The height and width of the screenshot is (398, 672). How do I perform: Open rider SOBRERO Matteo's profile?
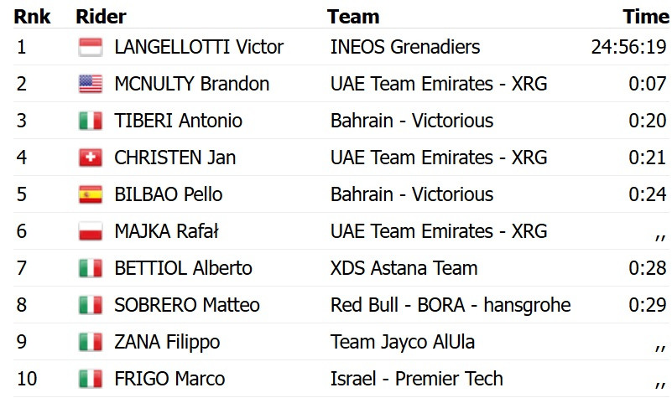click(x=186, y=305)
